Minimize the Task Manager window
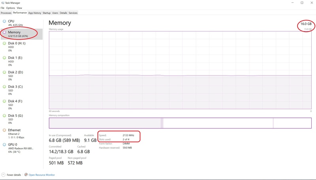 (292, 3)
